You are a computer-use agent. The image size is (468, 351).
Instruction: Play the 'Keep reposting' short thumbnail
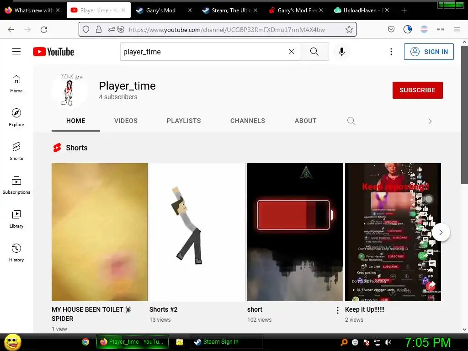pos(393,232)
